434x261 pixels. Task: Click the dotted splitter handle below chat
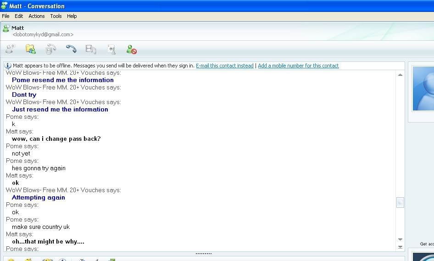coord(203,254)
